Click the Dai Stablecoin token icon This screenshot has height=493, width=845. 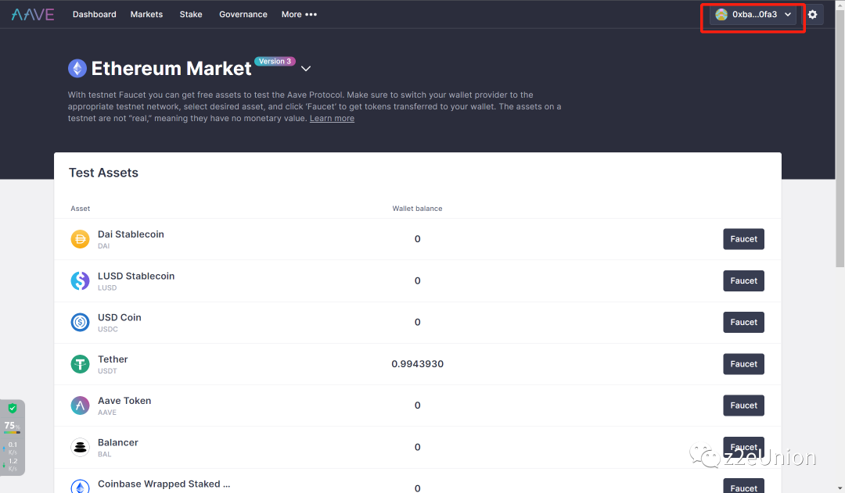[x=80, y=239]
